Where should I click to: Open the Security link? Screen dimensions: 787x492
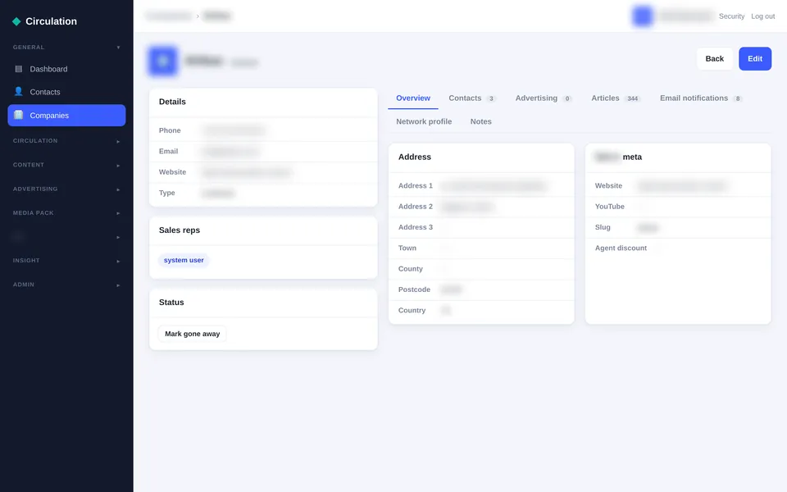(731, 16)
